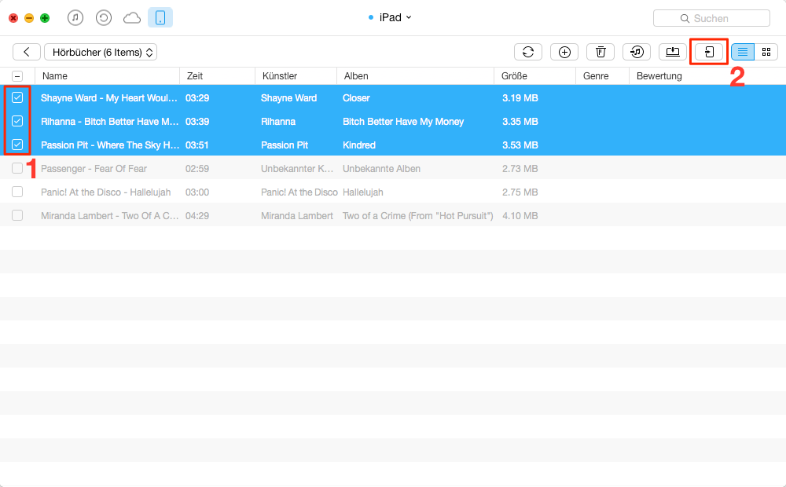Sort by the Bewertung column header

tap(659, 76)
